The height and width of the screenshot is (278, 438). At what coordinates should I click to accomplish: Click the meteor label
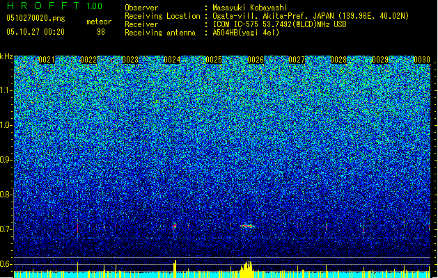click(x=99, y=22)
